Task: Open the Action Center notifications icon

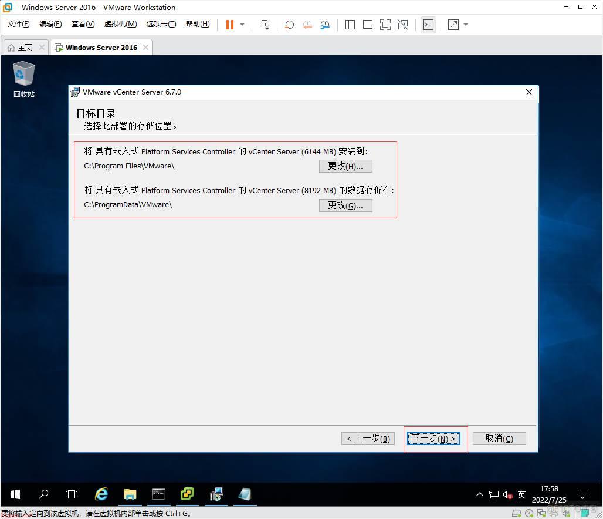Action: pyautogui.click(x=582, y=494)
